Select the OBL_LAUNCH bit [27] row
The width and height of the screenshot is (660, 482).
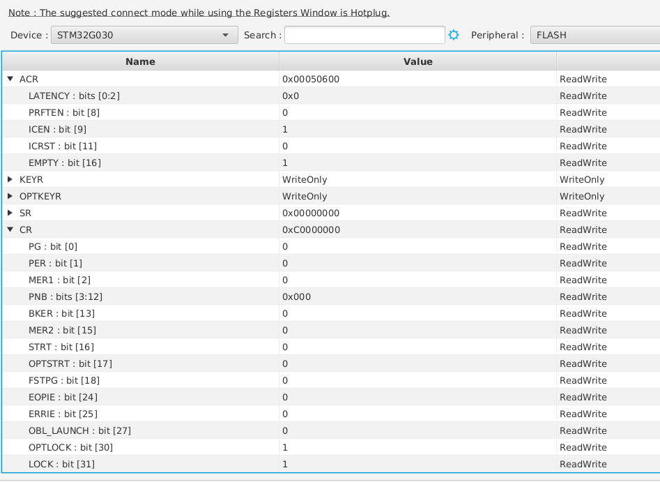point(79,430)
